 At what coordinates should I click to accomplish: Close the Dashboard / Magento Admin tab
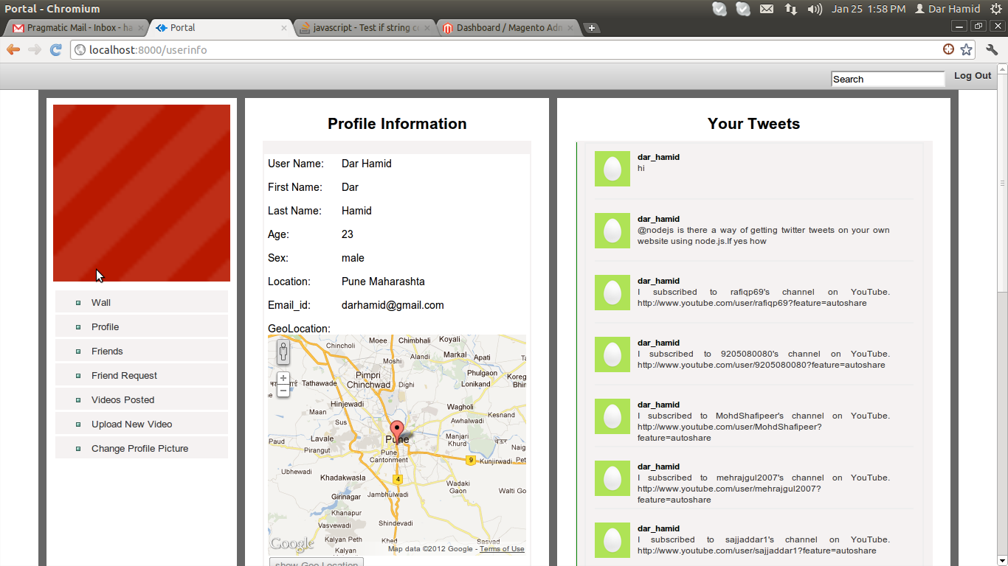coord(570,28)
